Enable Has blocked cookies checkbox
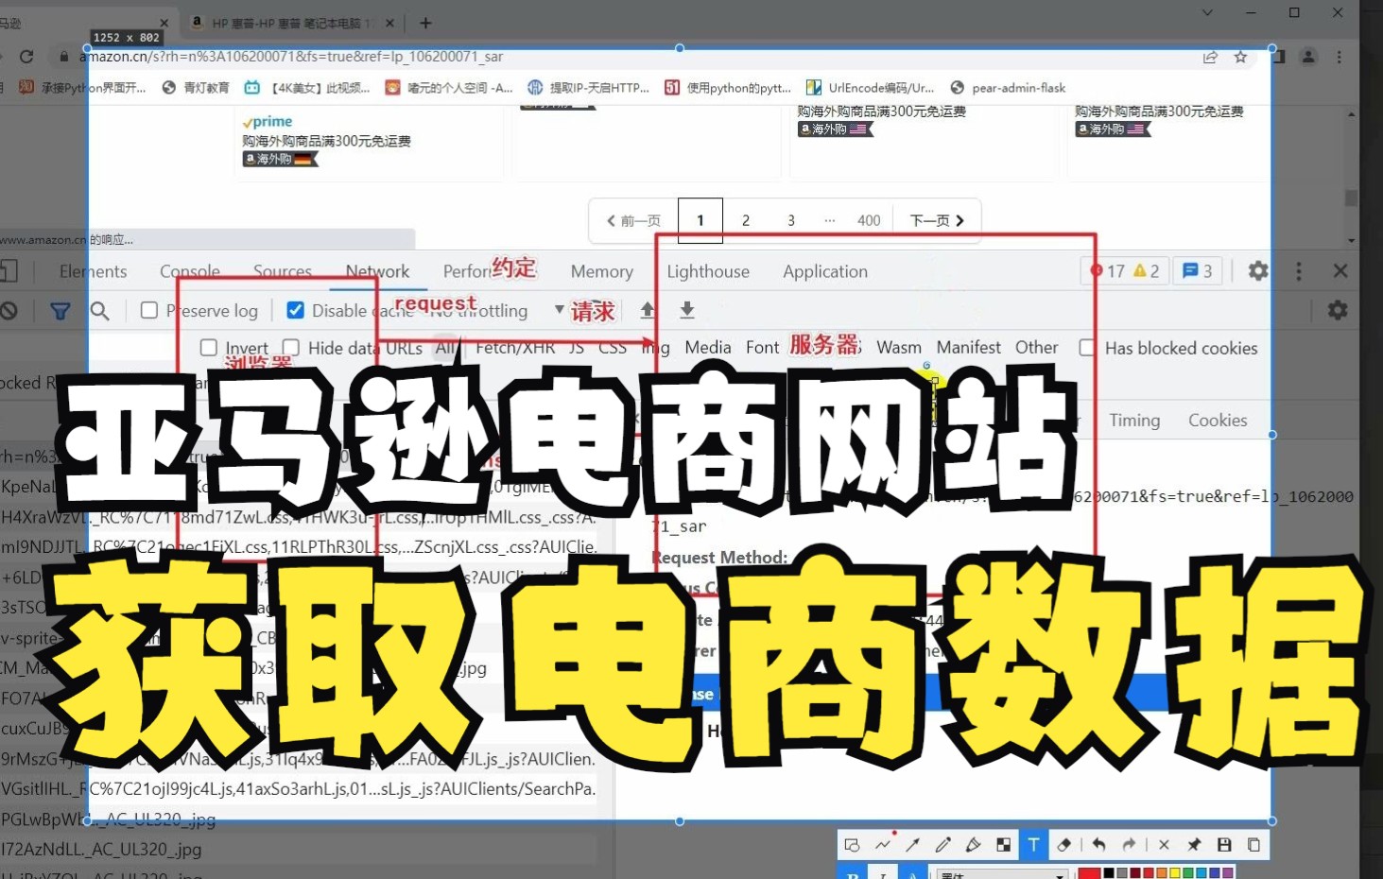Screen dimensions: 1383x879 point(1088,348)
